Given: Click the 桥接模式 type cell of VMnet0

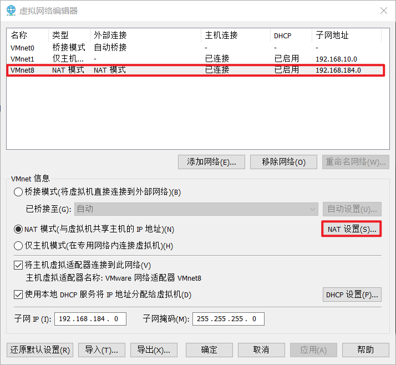Looking at the screenshot, I should 69,48.
